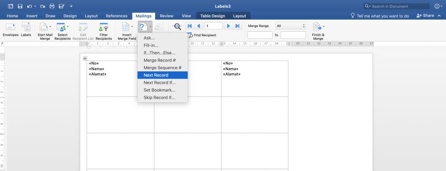Choose Skip Record If... rule
Viewport: 446px width, 171px height.
pos(162,98)
